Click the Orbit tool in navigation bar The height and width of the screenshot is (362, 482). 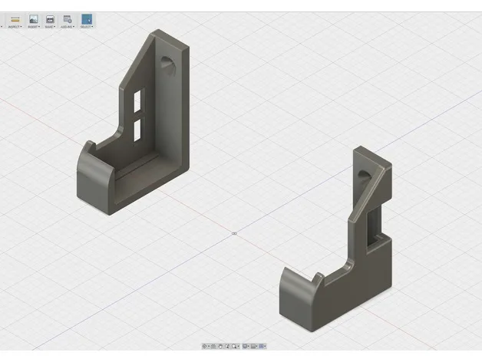[204, 347]
